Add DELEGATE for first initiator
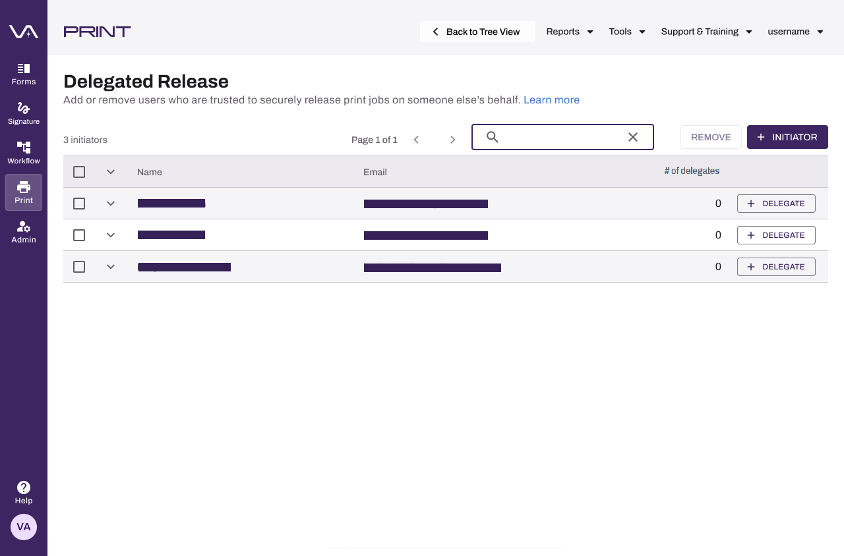Image resolution: width=844 pixels, height=556 pixels. (776, 204)
